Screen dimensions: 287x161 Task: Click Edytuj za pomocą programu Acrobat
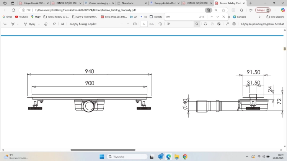[262, 24]
